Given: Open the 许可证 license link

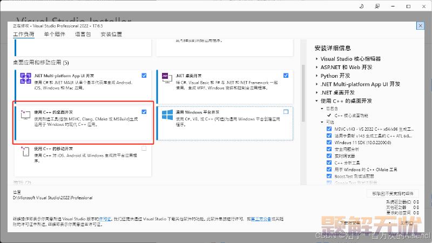Looking at the screenshot, I should 105,219.
